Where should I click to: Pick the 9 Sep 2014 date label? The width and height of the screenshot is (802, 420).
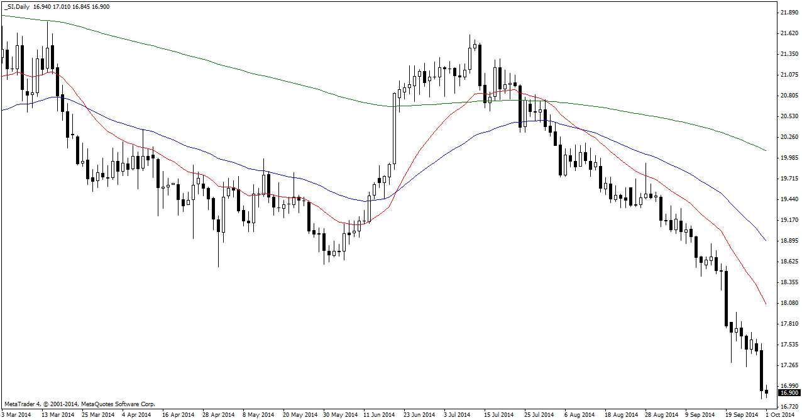click(700, 415)
